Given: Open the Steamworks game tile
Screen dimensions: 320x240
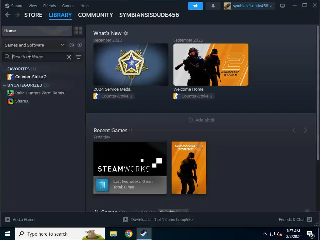Looking at the screenshot, I should point(130,158).
